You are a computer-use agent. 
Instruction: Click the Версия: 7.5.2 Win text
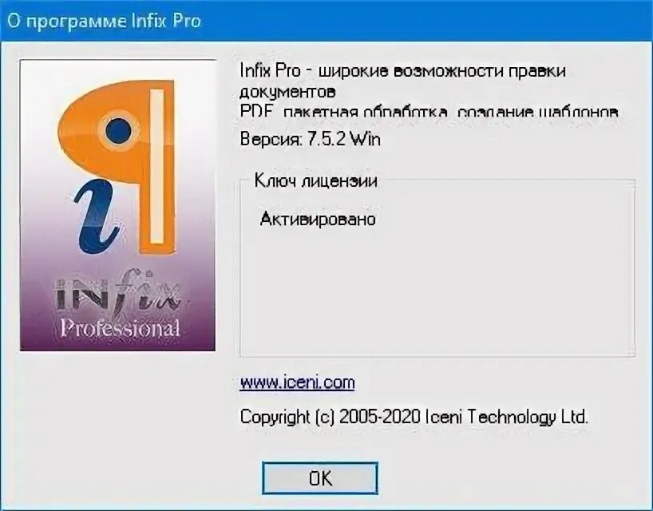click(x=311, y=139)
